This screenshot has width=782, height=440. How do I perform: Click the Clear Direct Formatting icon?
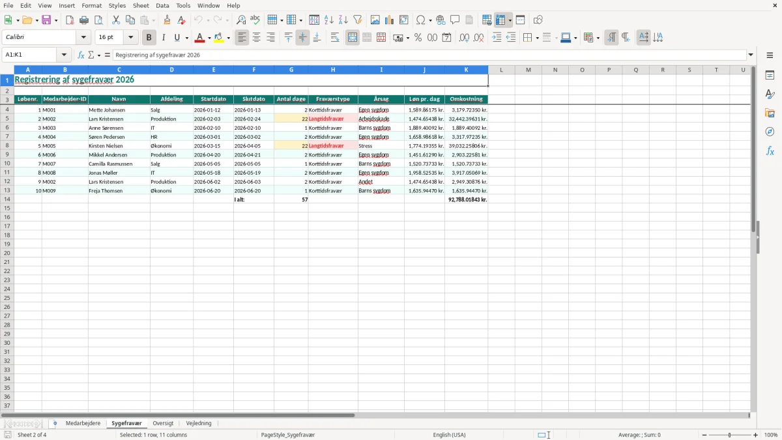click(x=181, y=20)
